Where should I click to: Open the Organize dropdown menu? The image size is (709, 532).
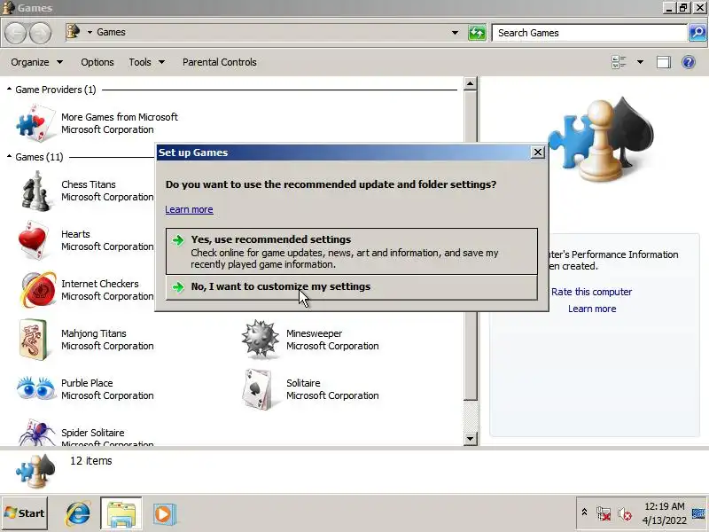[36, 62]
